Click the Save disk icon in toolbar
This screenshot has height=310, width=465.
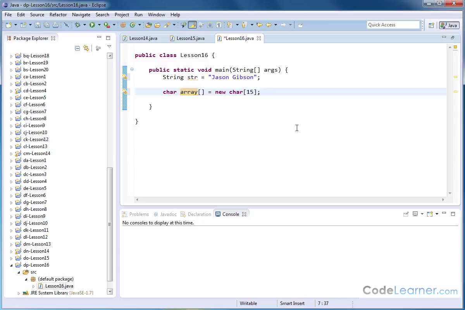[x=38, y=25]
